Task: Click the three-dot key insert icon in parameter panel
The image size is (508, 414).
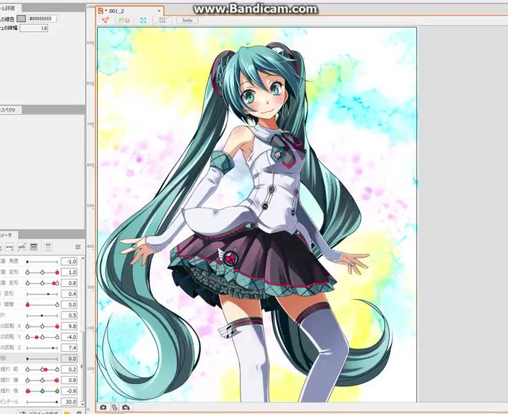Action: pyautogui.click(x=10, y=247)
